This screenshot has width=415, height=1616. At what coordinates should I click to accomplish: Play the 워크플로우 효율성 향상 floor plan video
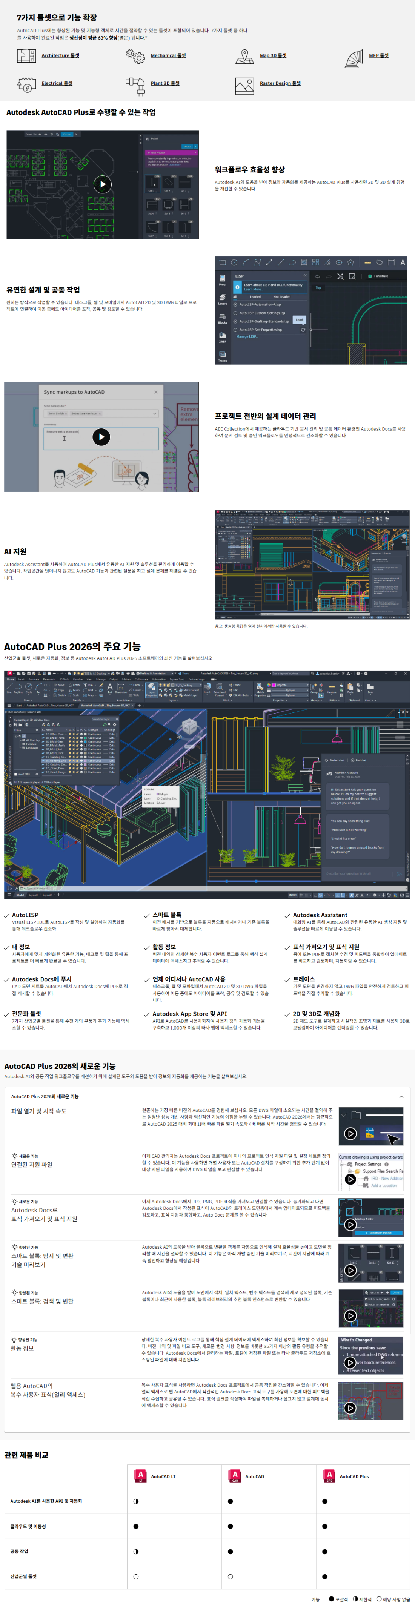coord(102,184)
